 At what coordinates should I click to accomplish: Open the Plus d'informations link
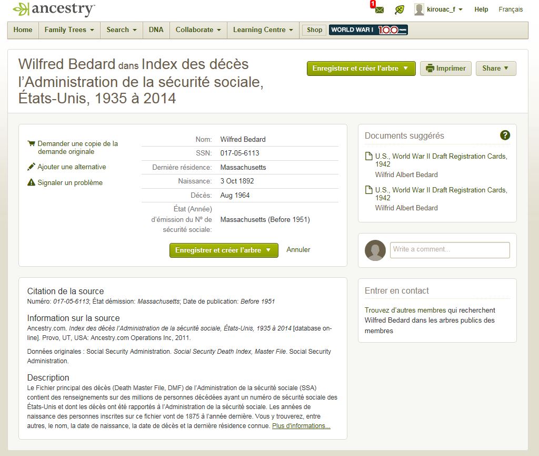301,426
